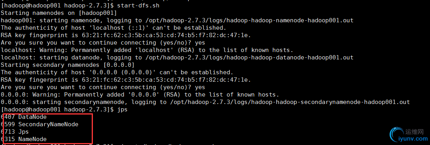Click the jps command at the prompt

point(122,110)
